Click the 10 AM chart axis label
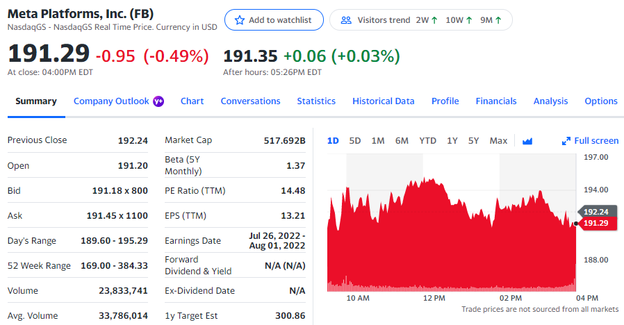This screenshot has width=624, height=325. click(358, 299)
